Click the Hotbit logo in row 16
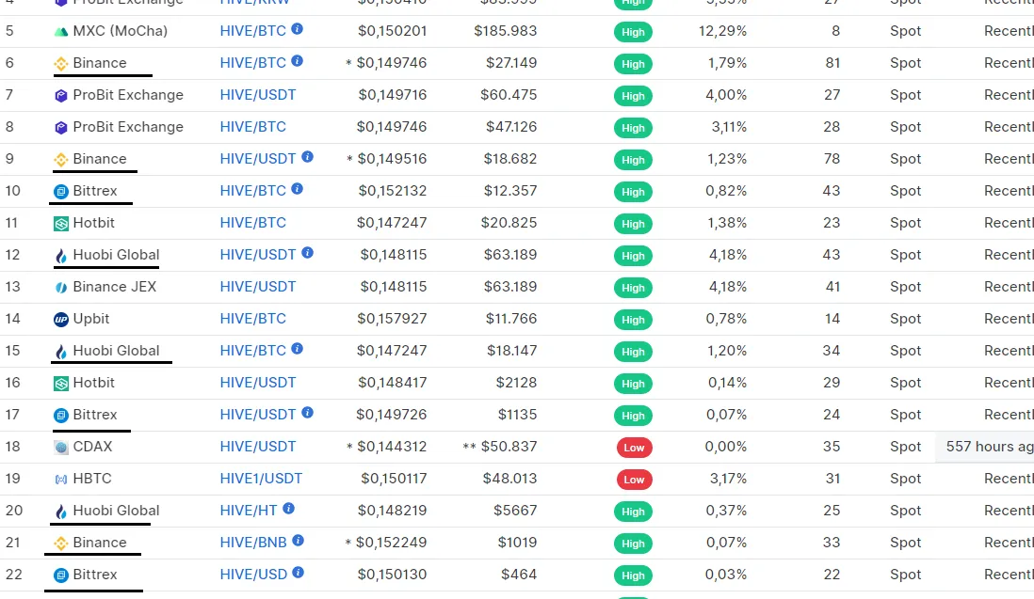The height and width of the screenshot is (599, 1034). [x=60, y=384]
